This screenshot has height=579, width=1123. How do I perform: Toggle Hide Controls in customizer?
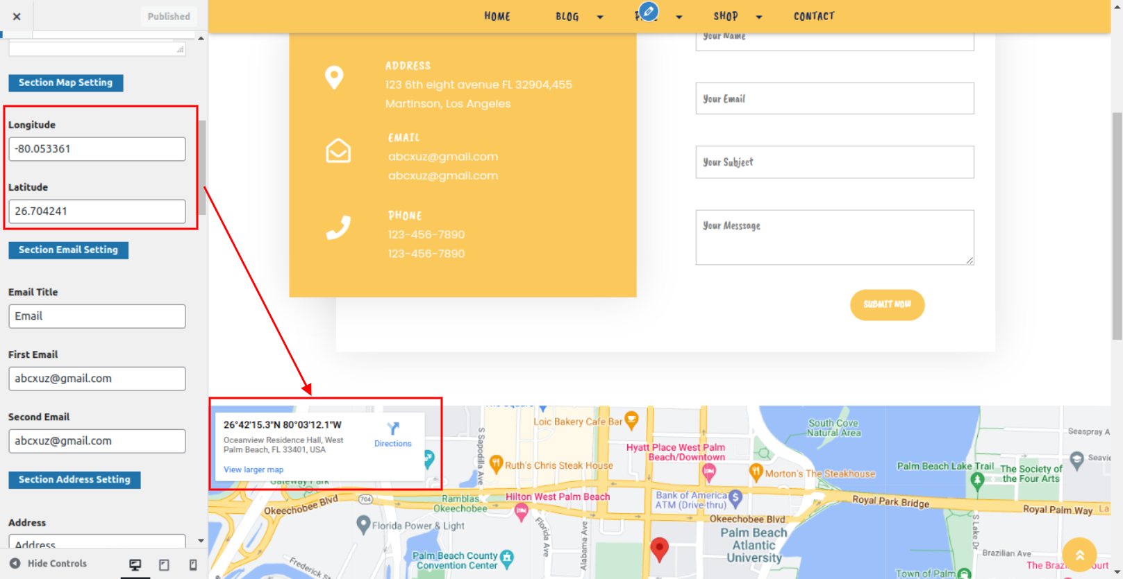49,564
